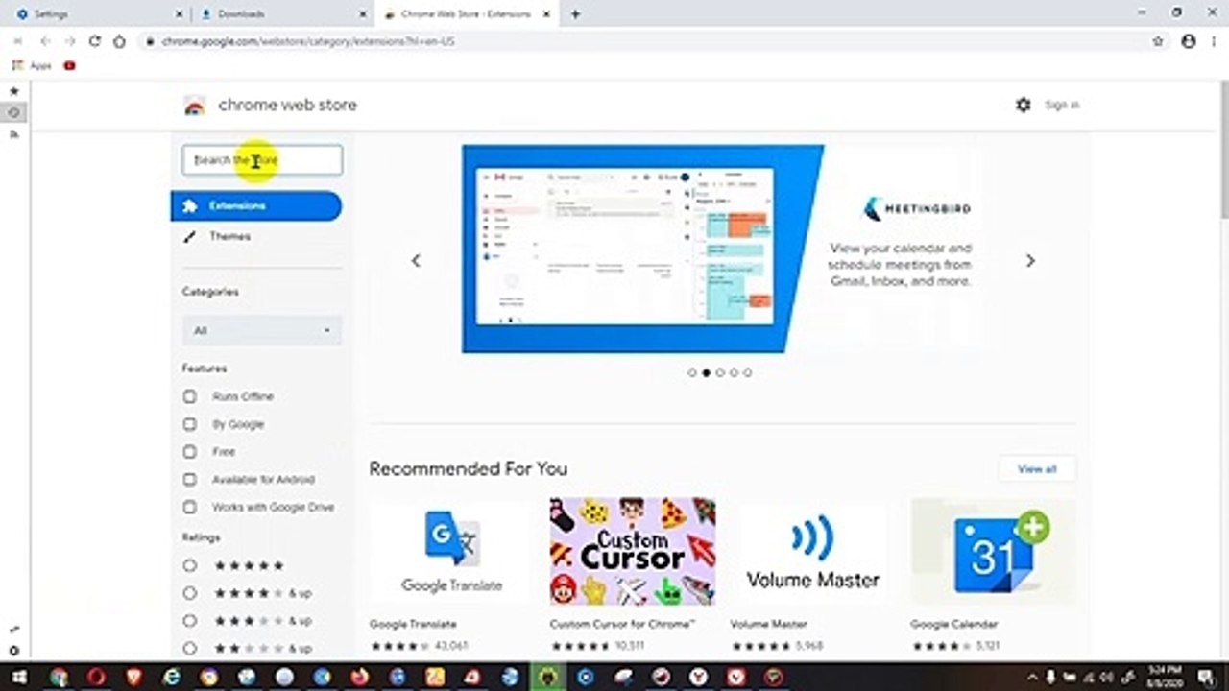Check the Available for Android filter

(x=190, y=479)
